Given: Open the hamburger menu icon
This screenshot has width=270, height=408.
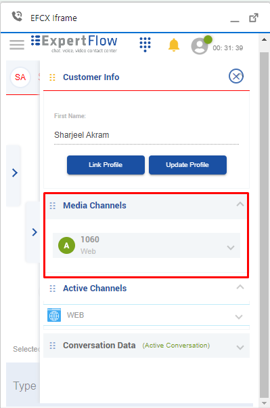Looking at the screenshot, I should pos(17,45).
